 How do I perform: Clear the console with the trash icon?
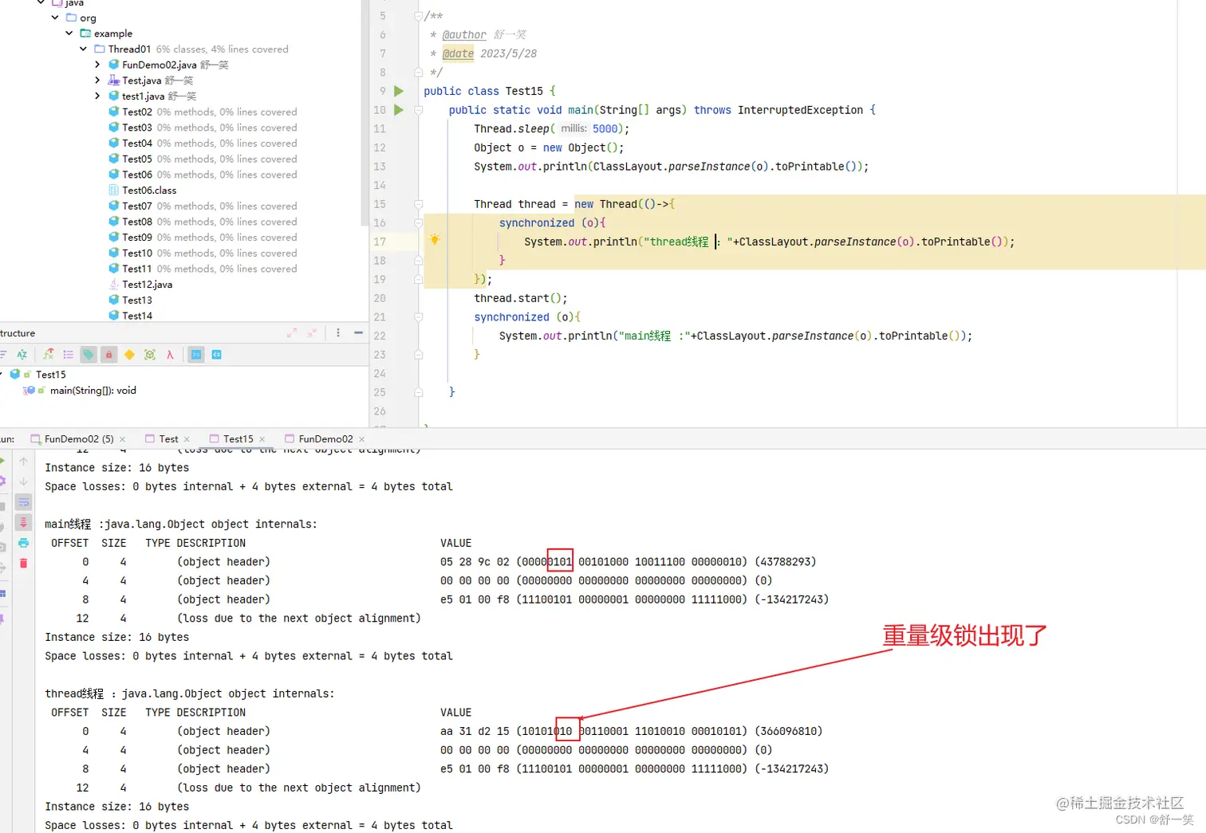(x=24, y=563)
